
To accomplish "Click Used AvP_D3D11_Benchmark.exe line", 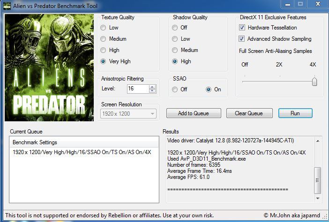I will pos(207,159).
